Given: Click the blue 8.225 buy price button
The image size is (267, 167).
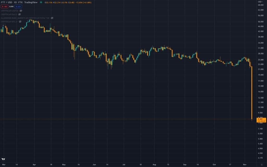Looking at the screenshot, I should [18, 7].
